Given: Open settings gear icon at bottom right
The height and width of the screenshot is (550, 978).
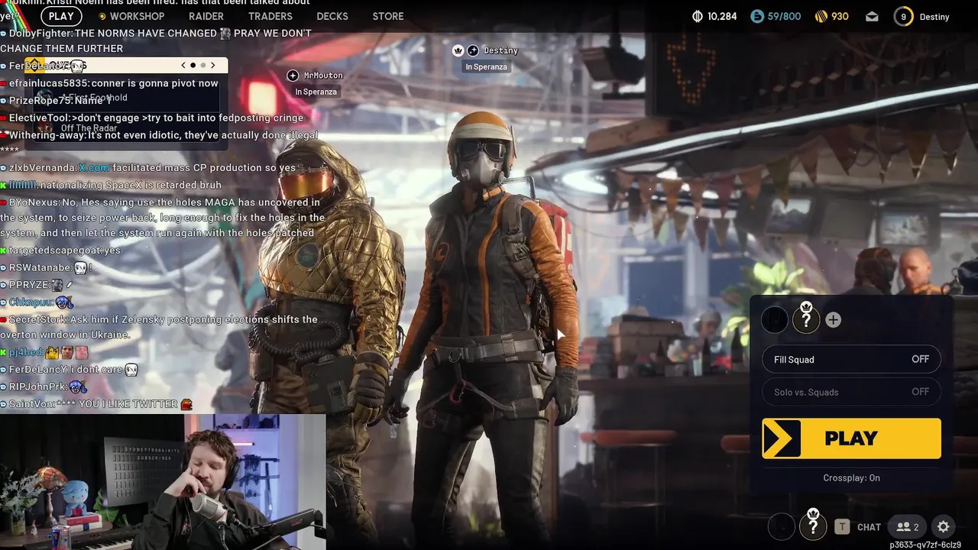Looking at the screenshot, I should point(943,527).
